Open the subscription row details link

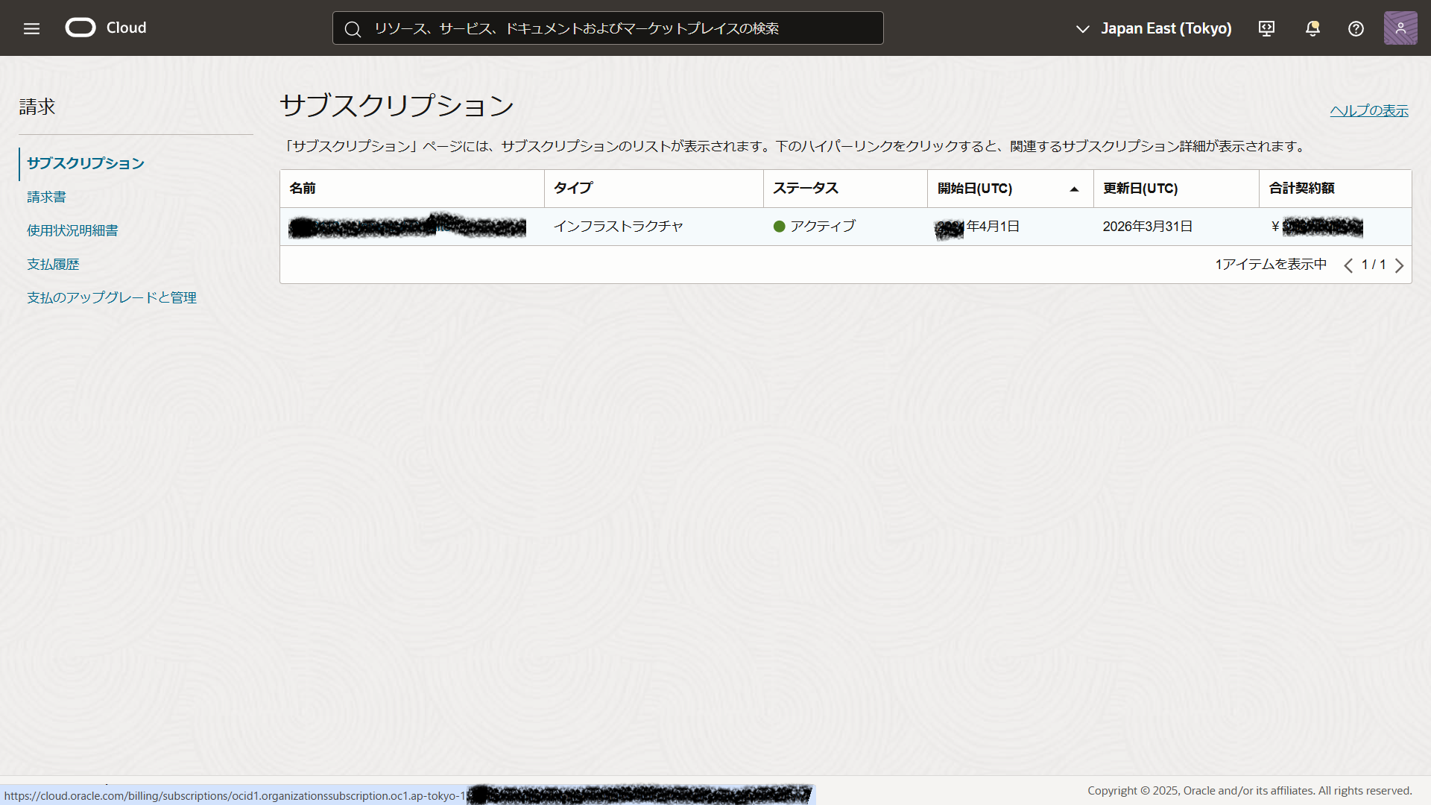[x=408, y=226]
